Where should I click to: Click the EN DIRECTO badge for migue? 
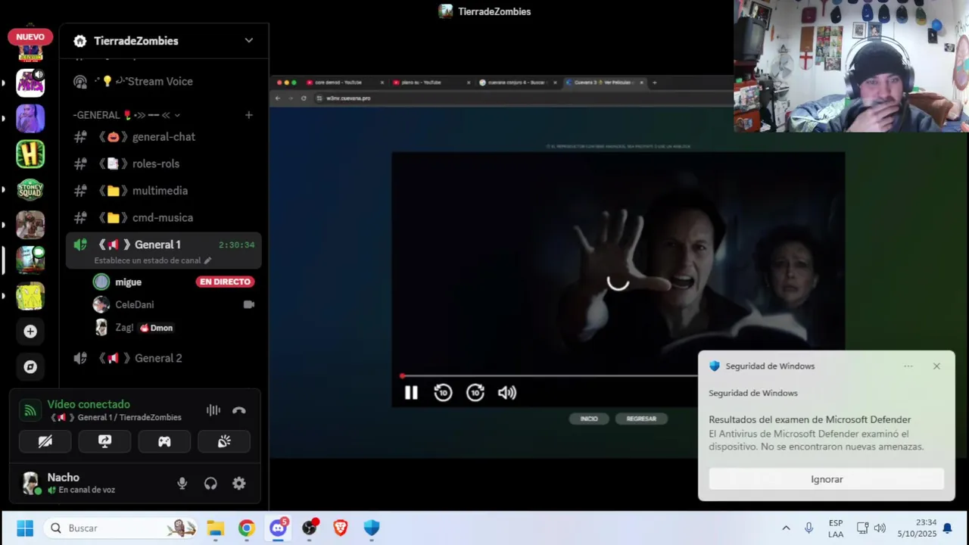click(x=225, y=282)
